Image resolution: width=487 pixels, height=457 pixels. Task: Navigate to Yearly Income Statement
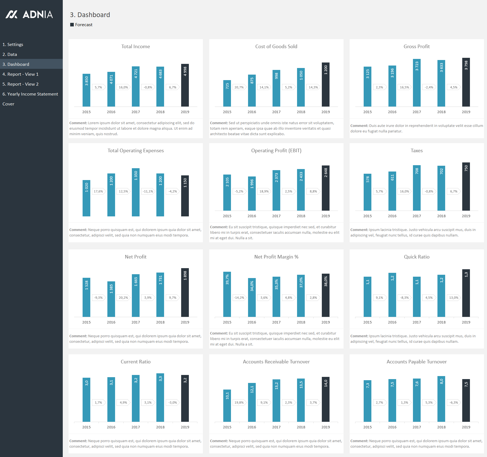30,94
